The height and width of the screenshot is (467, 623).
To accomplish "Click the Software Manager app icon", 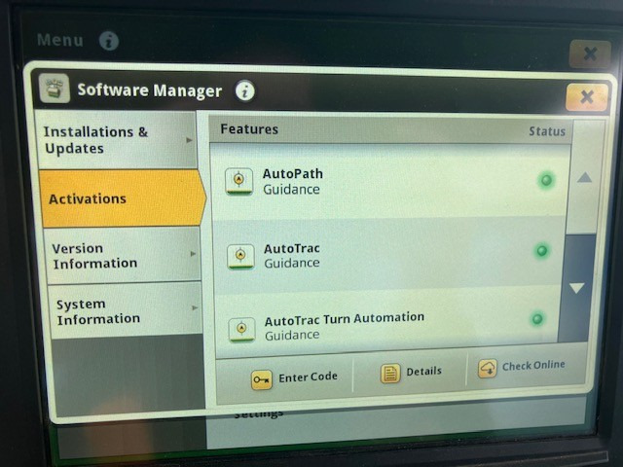I will tap(55, 89).
